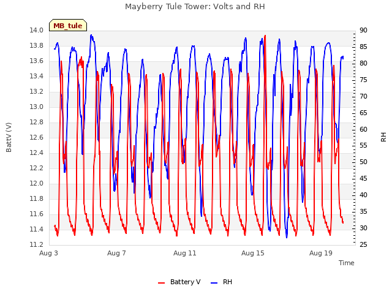This screenshot has height=294, width=392.
Task: Click the blue RH legend swatch
Action: 214,283
